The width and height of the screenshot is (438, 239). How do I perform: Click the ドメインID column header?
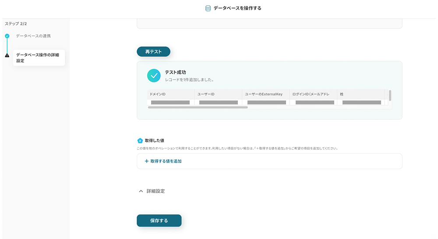point(171,94)
